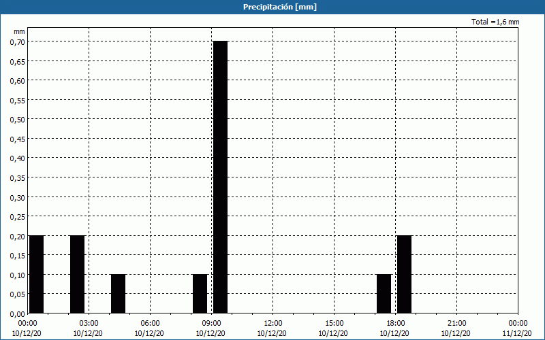The height and width of the screenshot is (340, 545).
Task: Click the 0,45 y-axis label
Action: [18, 139]
